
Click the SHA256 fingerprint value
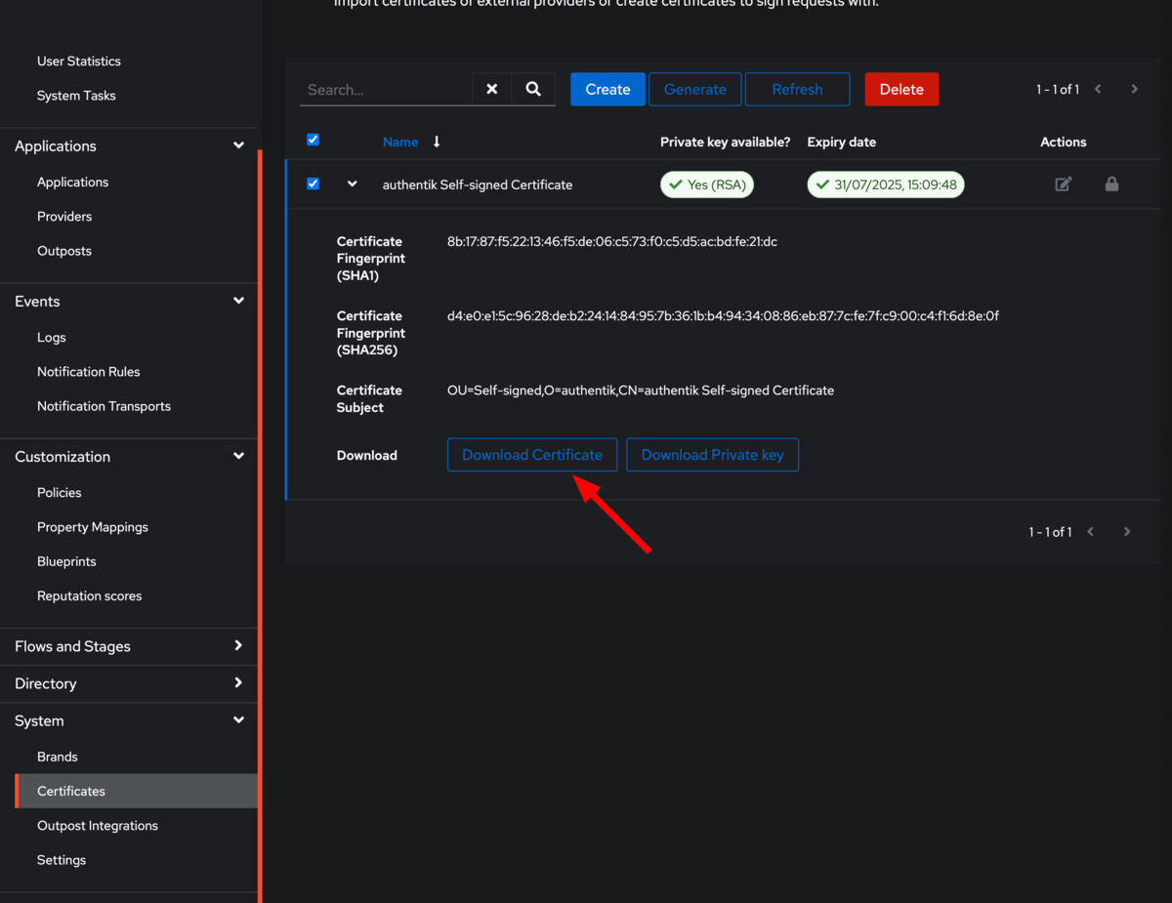coord(723,315)
